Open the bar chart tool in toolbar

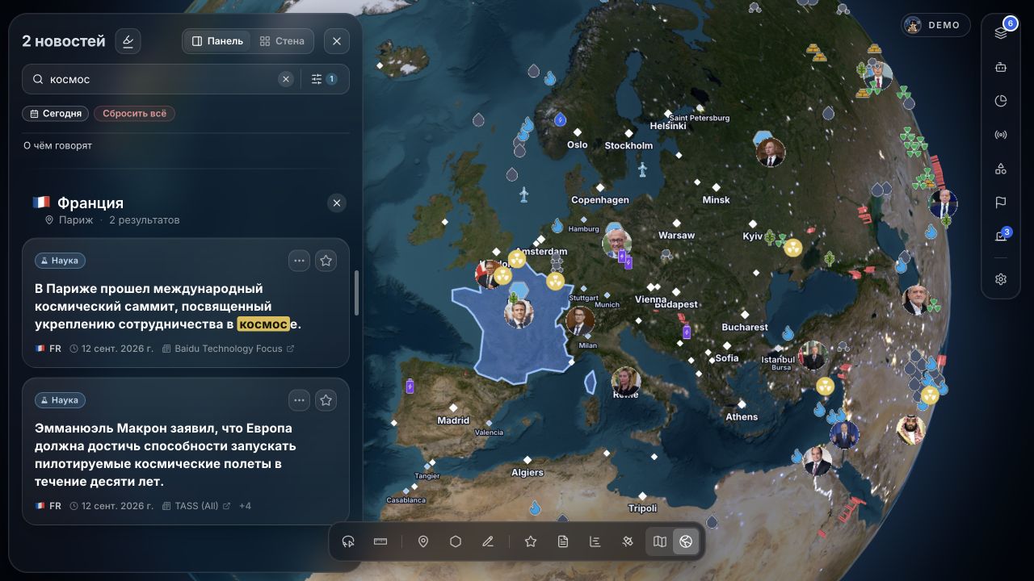595,541
